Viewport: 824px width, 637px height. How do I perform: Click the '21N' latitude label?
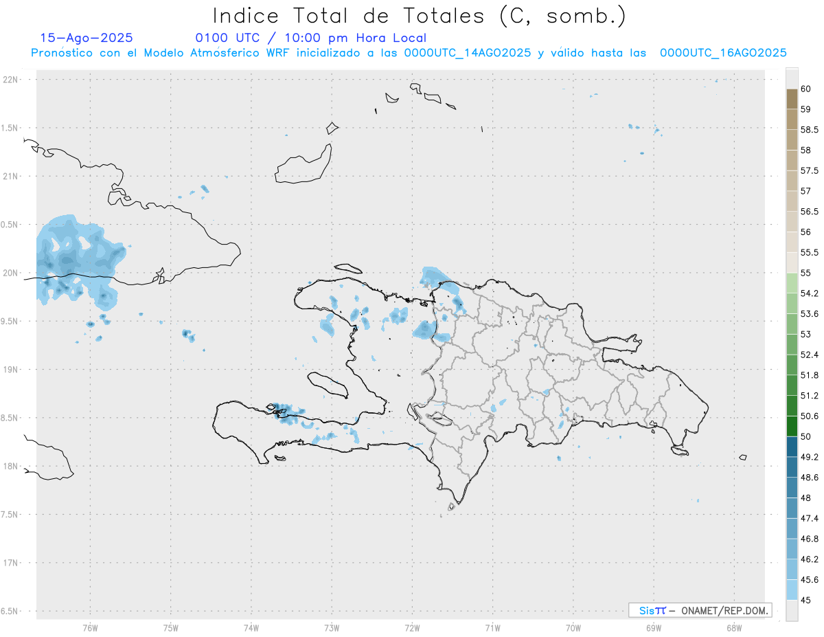pyautogui.click(x=11, y=176)
